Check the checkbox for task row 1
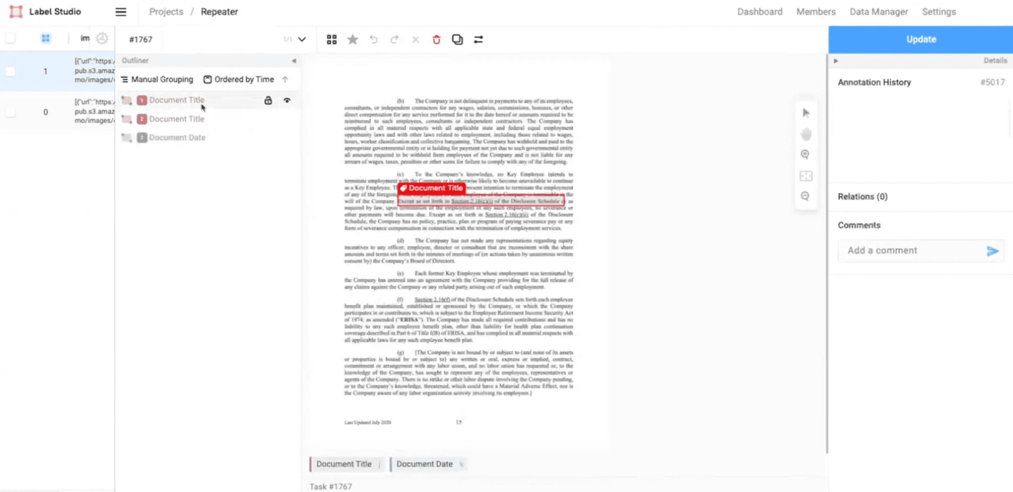This screenshot has height=492, width=1013. (10, 72)
